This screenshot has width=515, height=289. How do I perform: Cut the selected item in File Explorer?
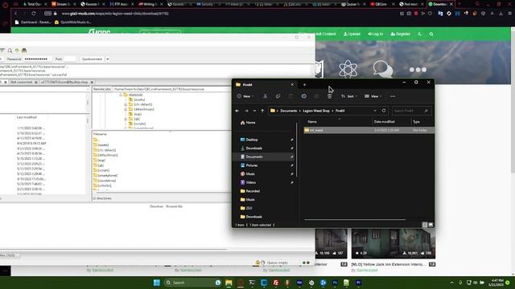[x=265, y=96]
